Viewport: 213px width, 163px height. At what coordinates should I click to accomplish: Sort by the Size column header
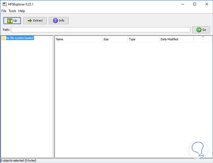pos(115,39)
